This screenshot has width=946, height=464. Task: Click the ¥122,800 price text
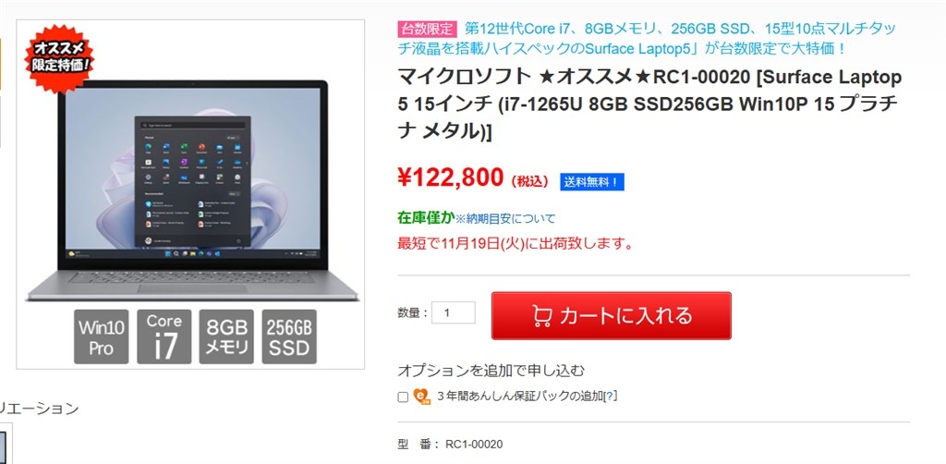point(450,177)
